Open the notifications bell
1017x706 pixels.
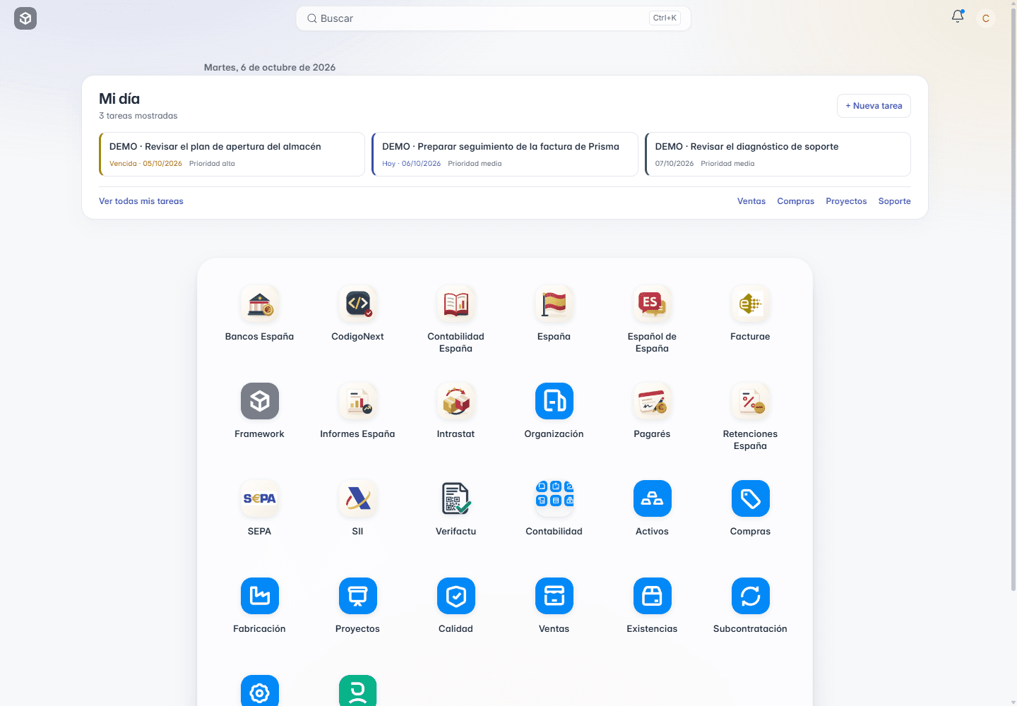[x=958, y=16]
